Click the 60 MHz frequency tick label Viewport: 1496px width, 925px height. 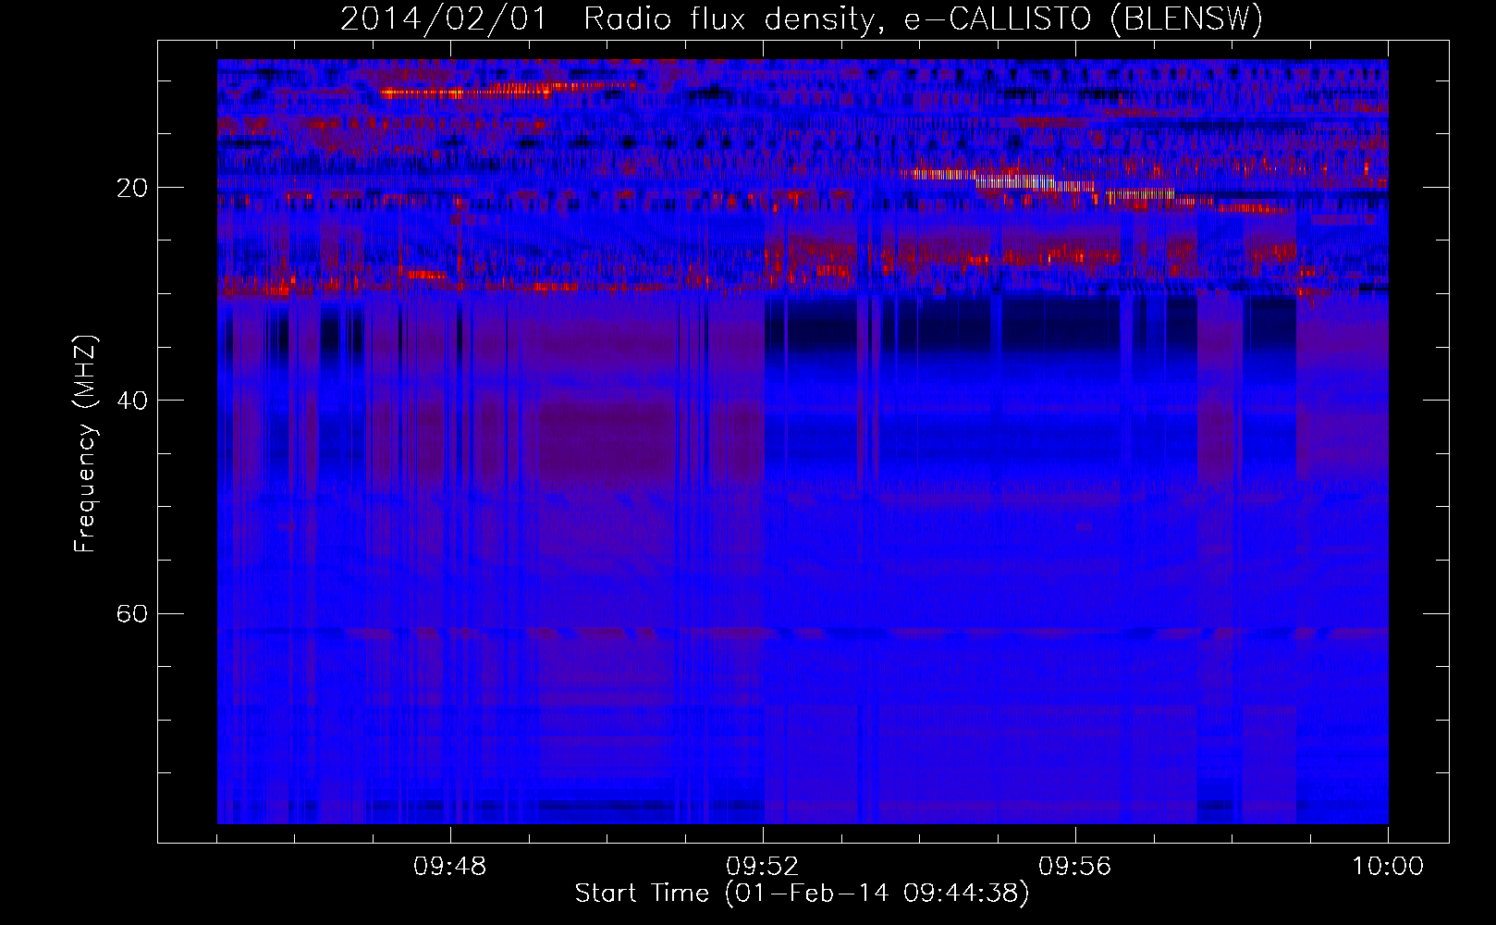point(132,613)
